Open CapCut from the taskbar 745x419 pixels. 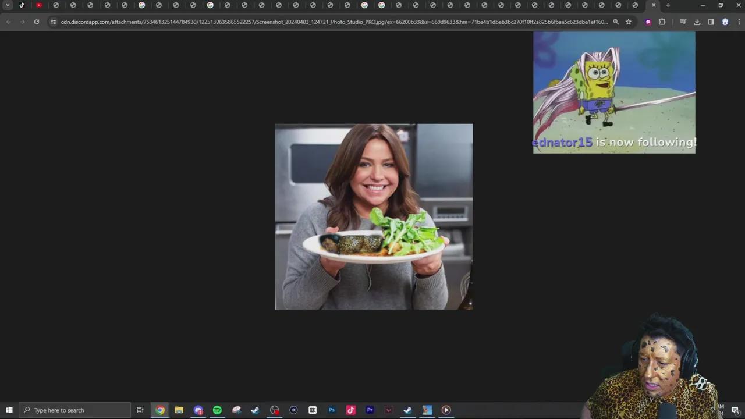click(313, 410)
